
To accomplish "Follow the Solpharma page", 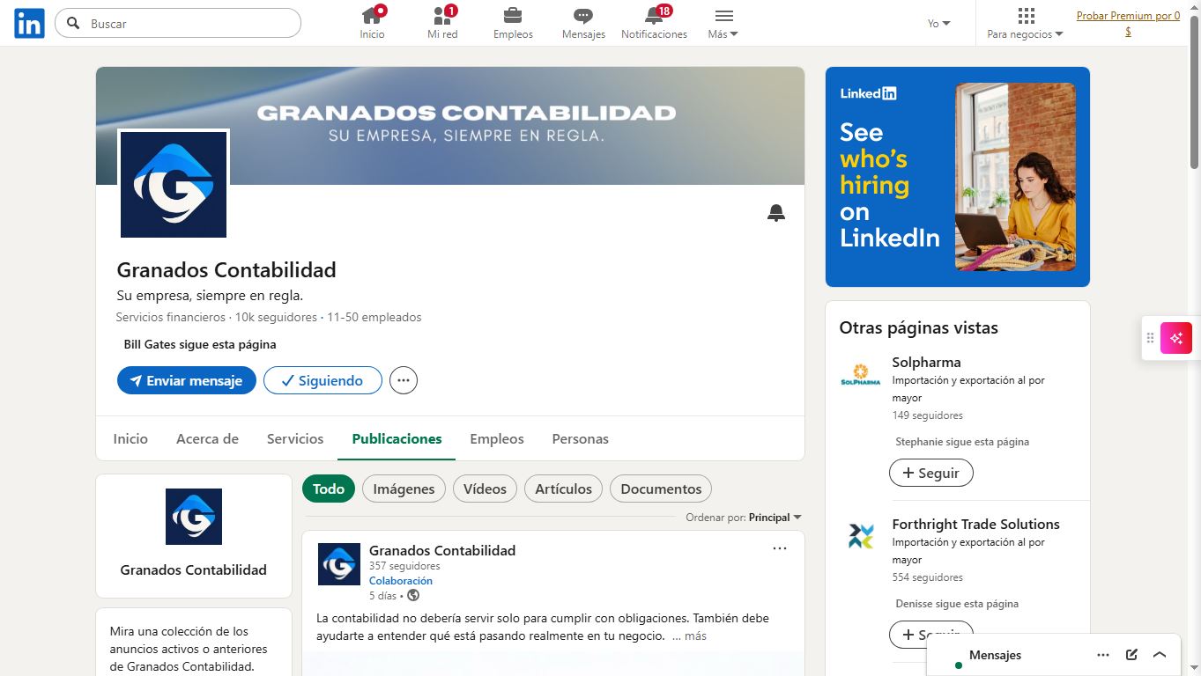I will tap(931, 473).
